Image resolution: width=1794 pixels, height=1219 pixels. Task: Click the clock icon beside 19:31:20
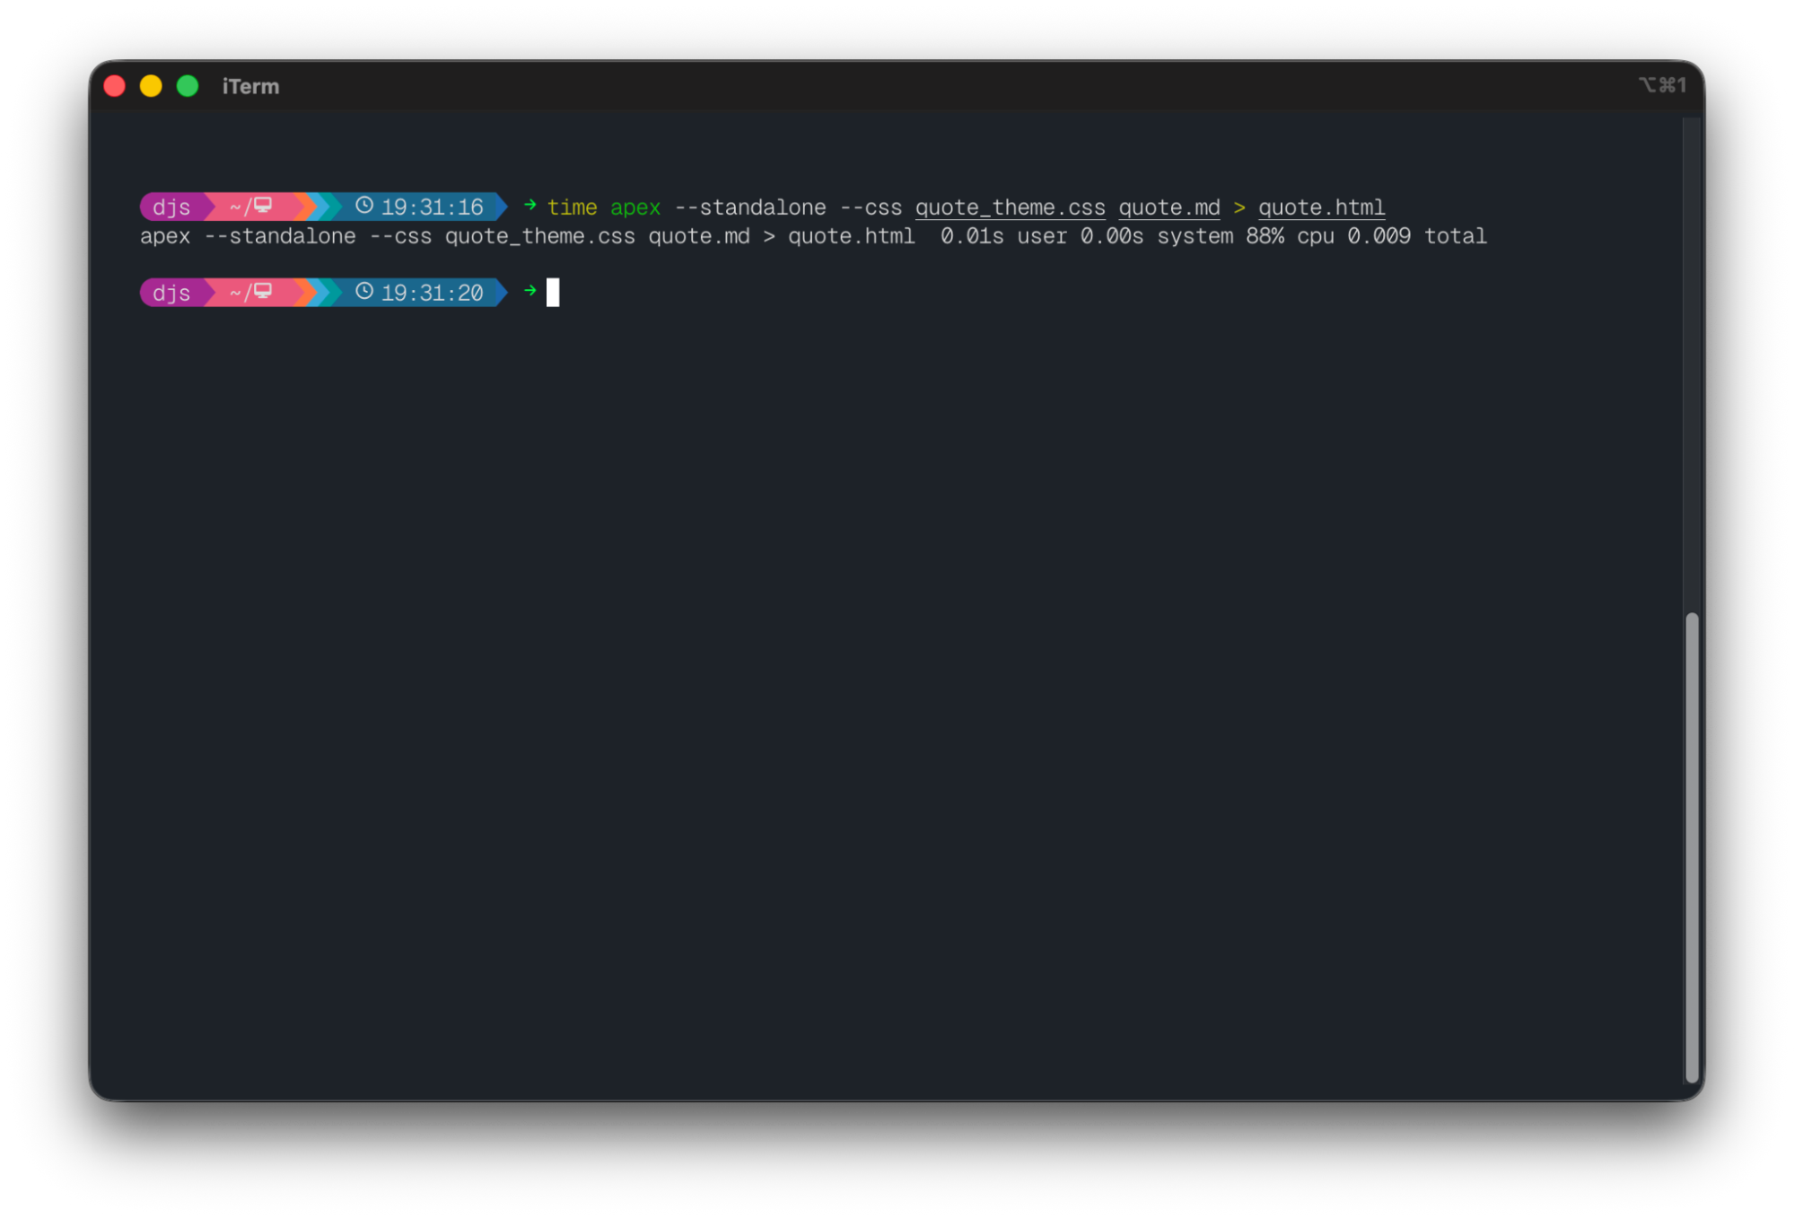pyautogui.click(x=364, y=291)
